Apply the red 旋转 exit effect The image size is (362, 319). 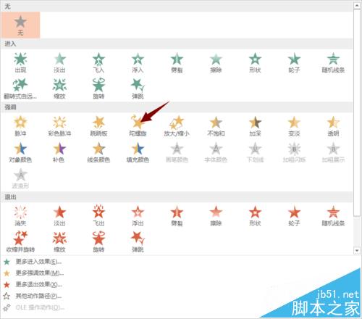click(x=98, y=242)
